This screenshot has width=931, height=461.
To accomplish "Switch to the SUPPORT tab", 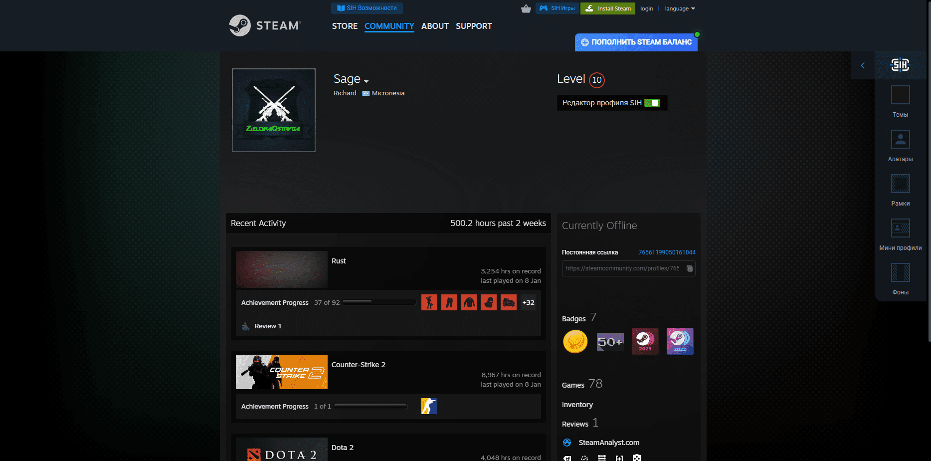I will point(473,26).
